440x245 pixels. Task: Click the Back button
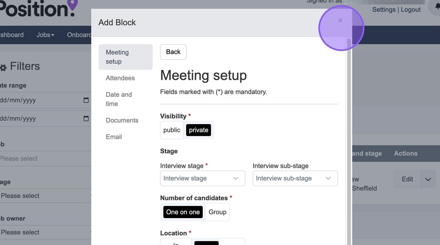tap(173, 52)
